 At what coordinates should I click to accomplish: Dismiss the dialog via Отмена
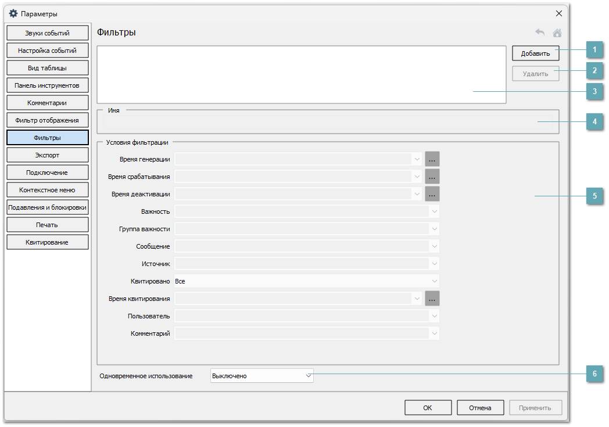[x=480, y=407]
